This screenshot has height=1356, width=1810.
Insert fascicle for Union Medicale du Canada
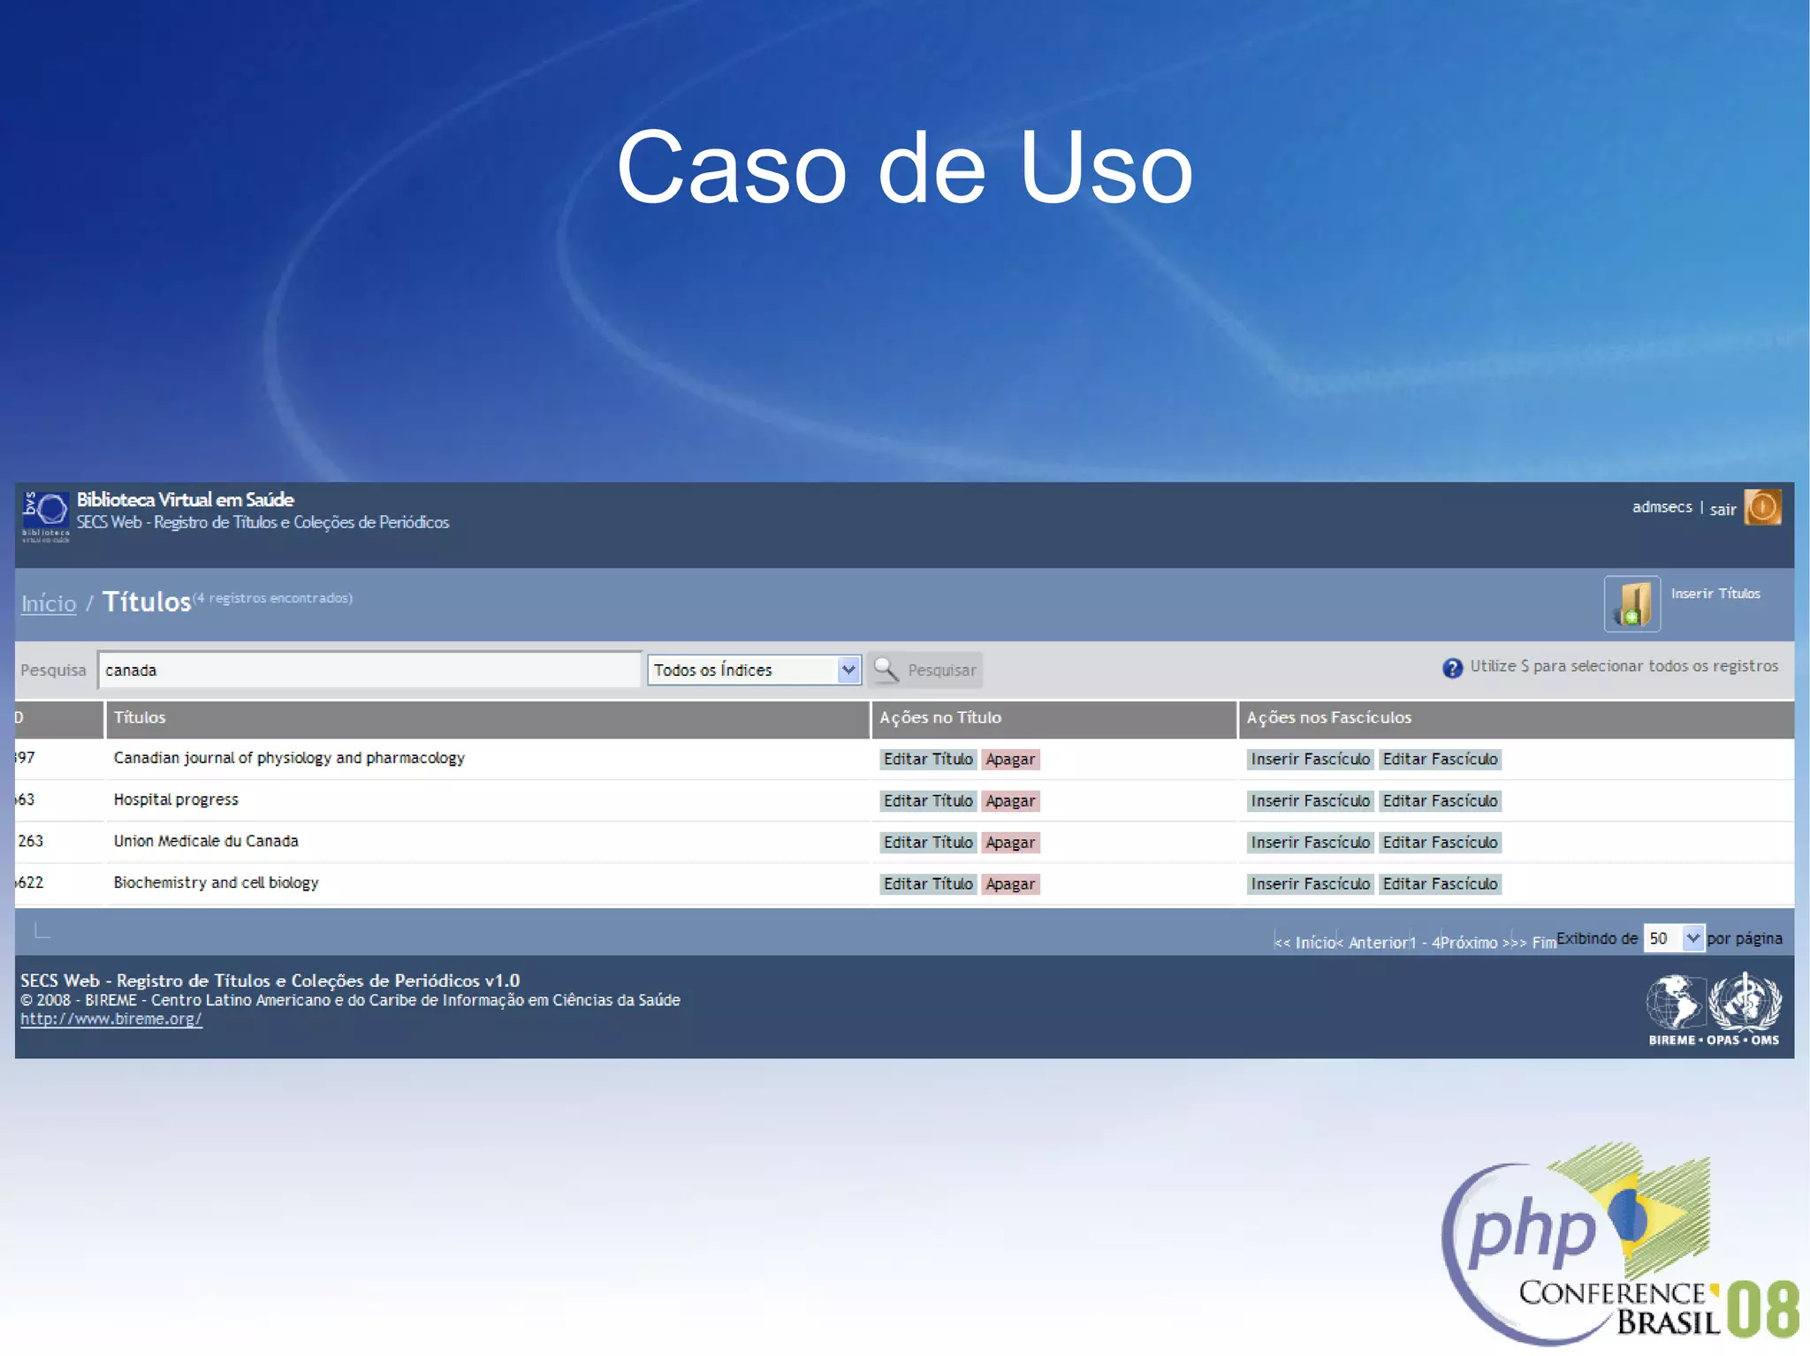(1310, 842)
